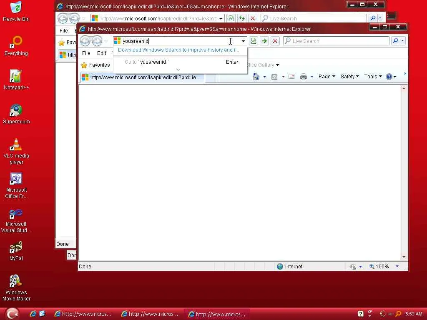The height and width of the screenshot is (320, 427).
Task: Select the microsoft.com tab in front window
Action: click(x=143, y=77)
